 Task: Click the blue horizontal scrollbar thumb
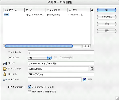click(x=39, y=46)
